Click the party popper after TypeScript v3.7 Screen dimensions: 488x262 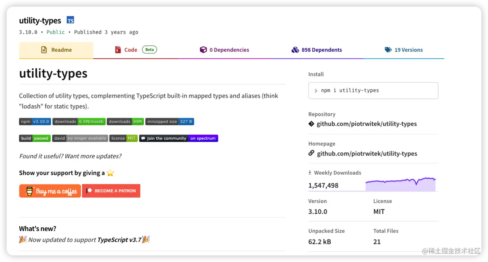pos(146,239)
